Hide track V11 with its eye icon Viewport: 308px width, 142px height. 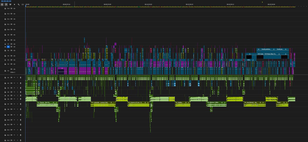pyautogui.click(x=15, y=24)
